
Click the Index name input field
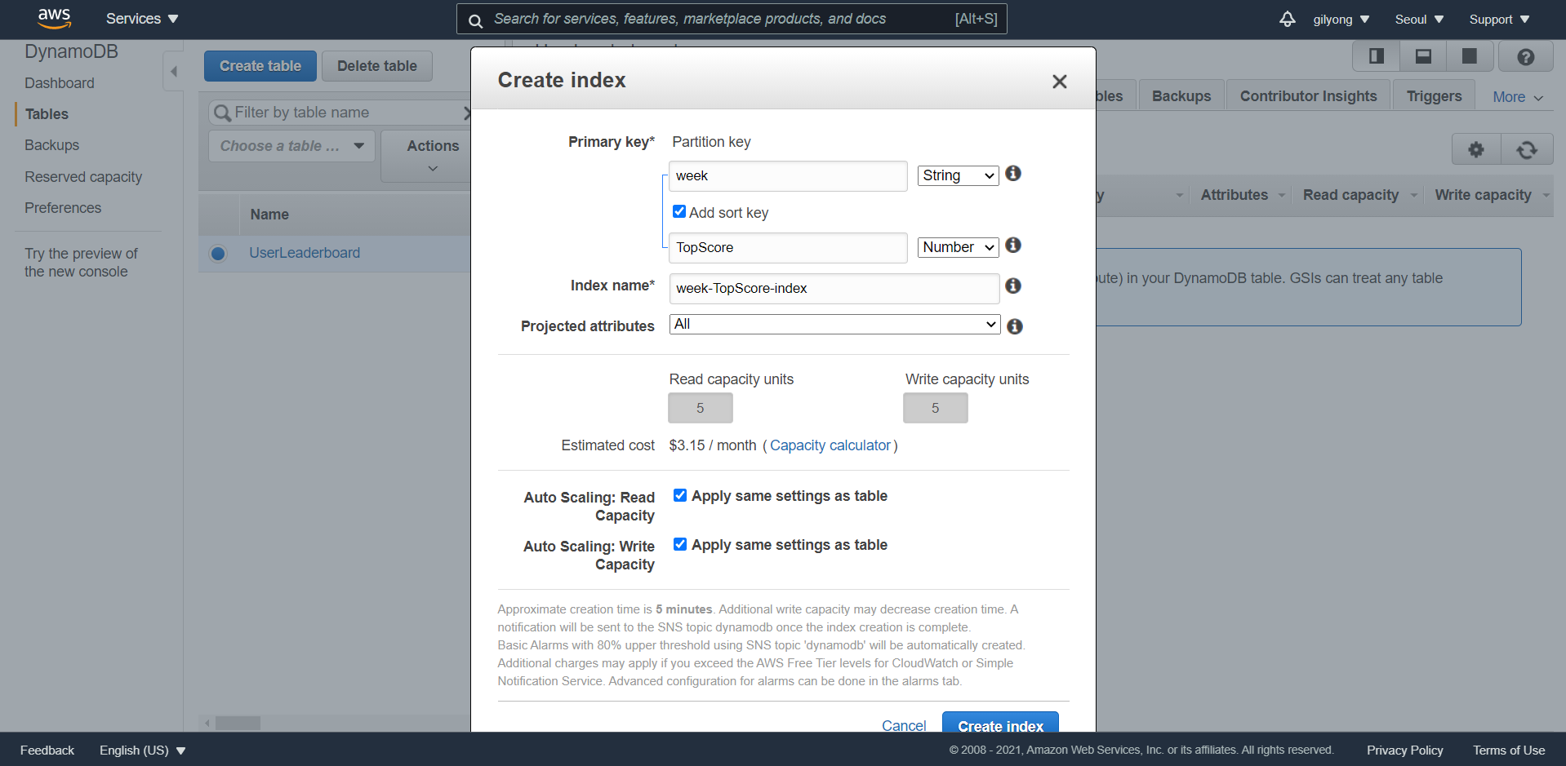click(x=834, y=289)
